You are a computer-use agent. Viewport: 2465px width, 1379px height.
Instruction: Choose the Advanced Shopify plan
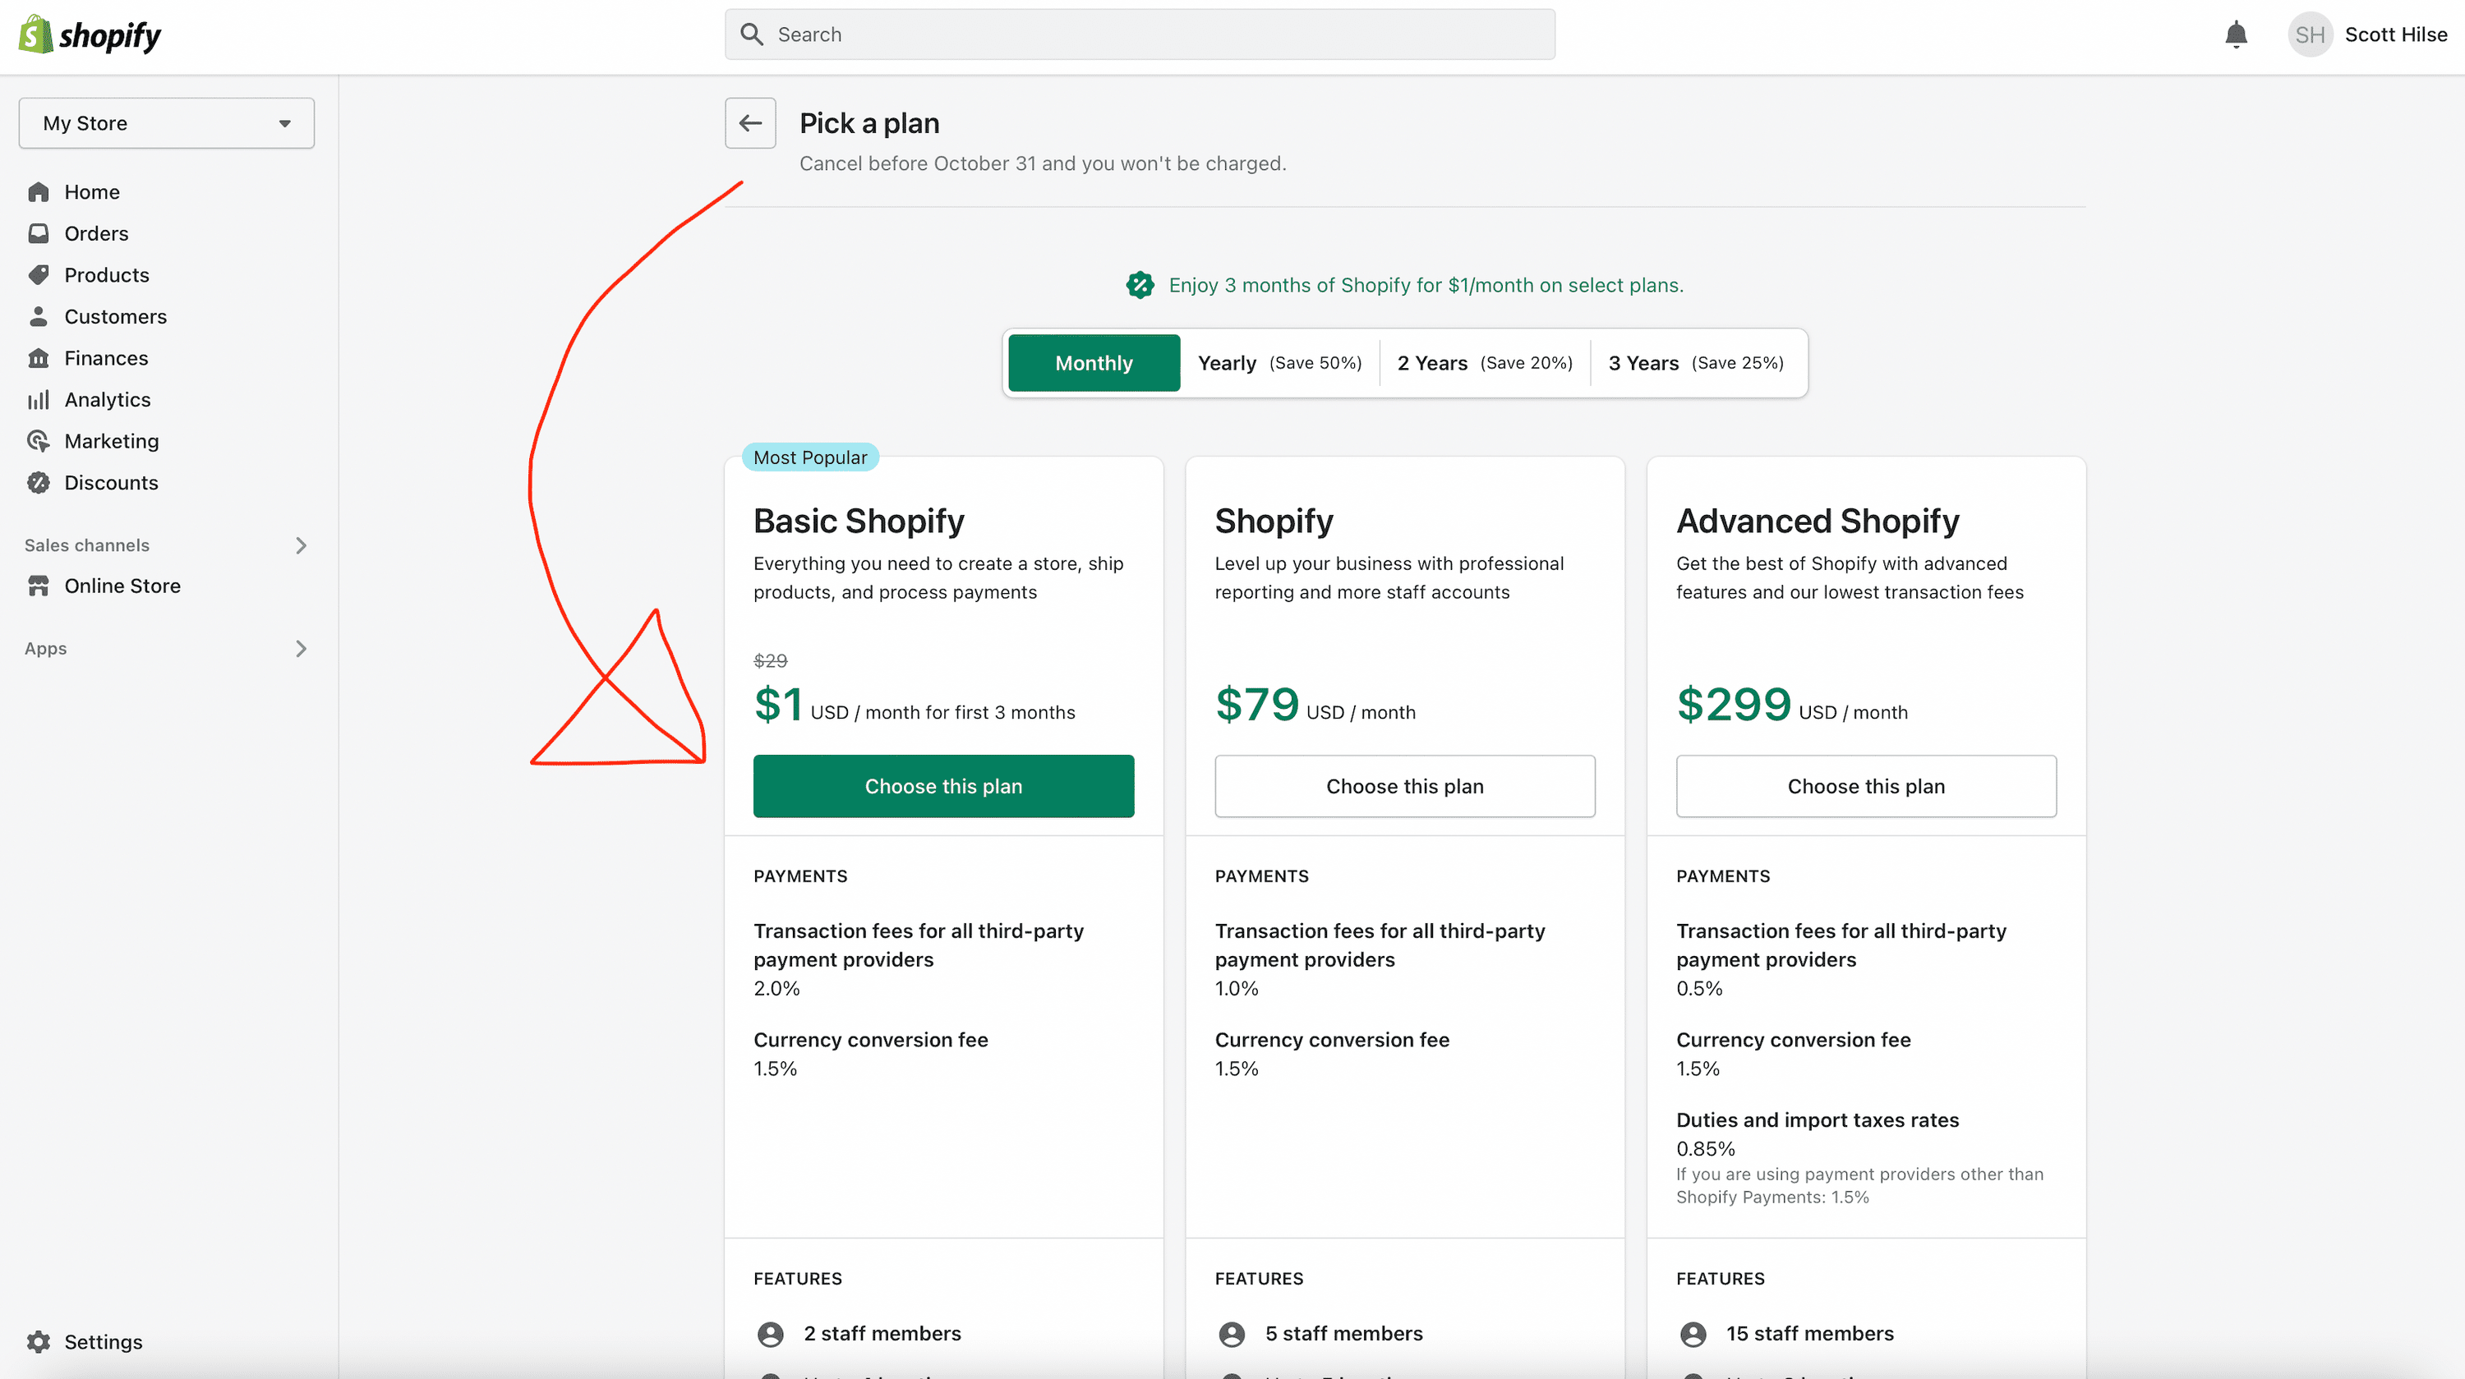coord(1866,786)
